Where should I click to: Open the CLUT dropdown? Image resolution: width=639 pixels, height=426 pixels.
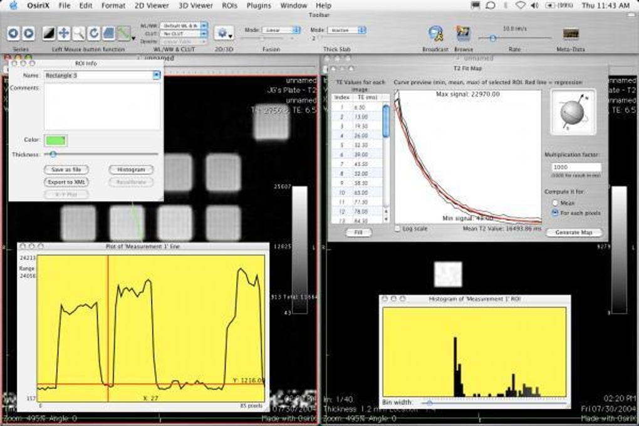click(184, 33)
